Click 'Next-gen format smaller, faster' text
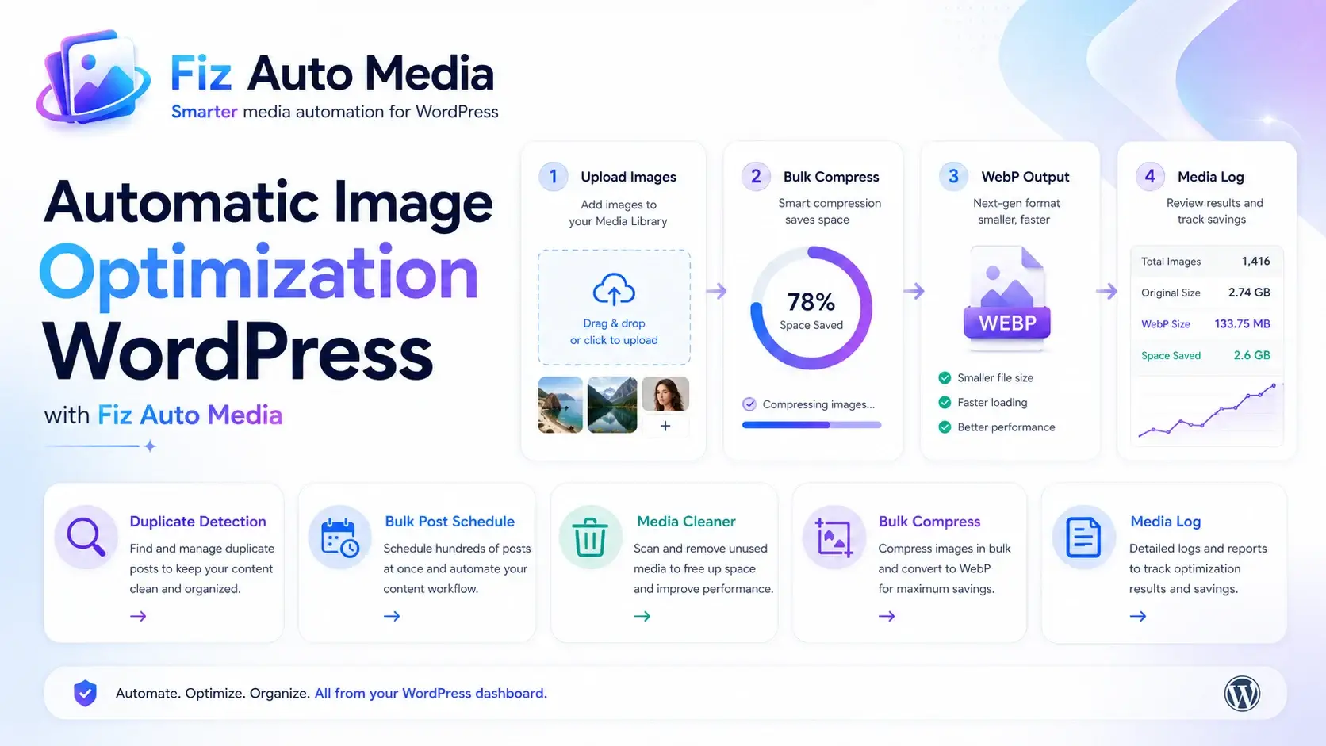This screenshot has width=1326, height=746. coord(1017,211)
